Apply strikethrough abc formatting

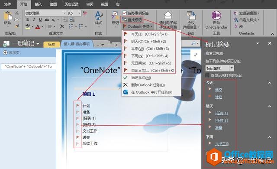[47, 20]
